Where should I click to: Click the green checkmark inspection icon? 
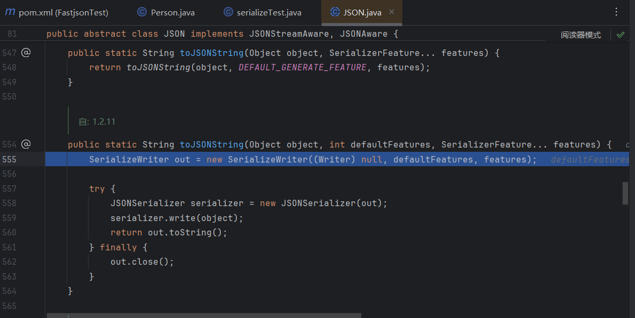point(620,35)
